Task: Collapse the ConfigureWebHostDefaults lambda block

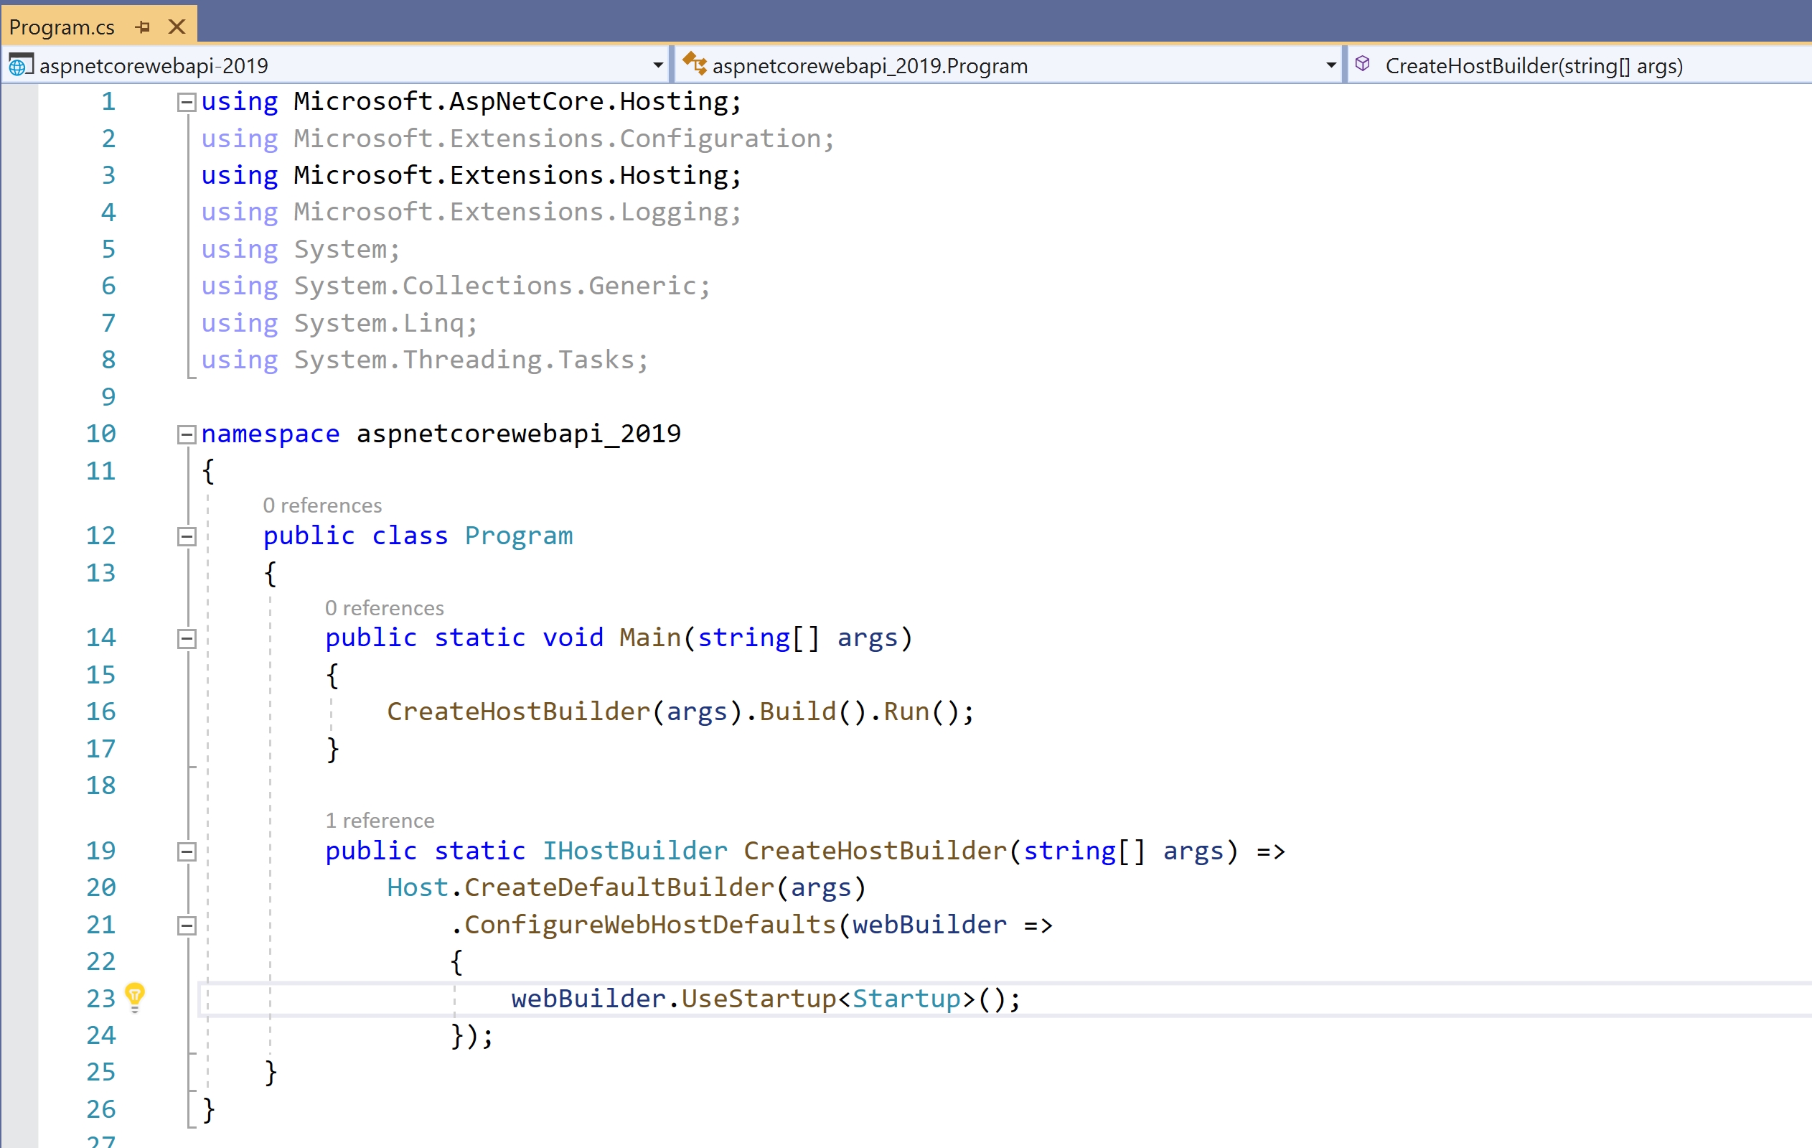Action: [x=186, y=925]
